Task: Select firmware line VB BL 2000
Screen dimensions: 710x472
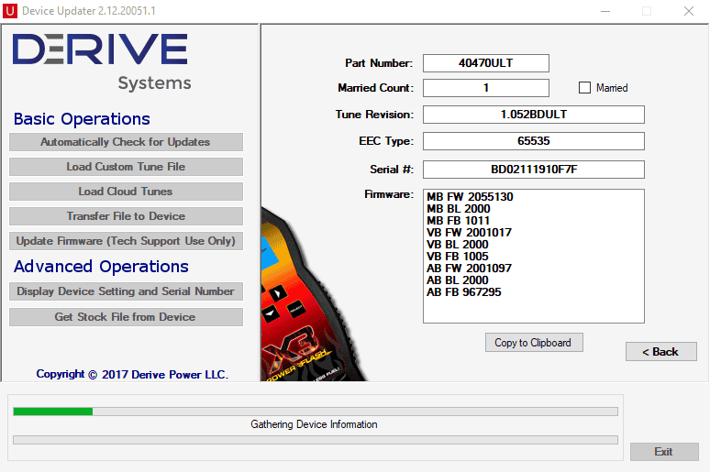Action: [458, 245]
